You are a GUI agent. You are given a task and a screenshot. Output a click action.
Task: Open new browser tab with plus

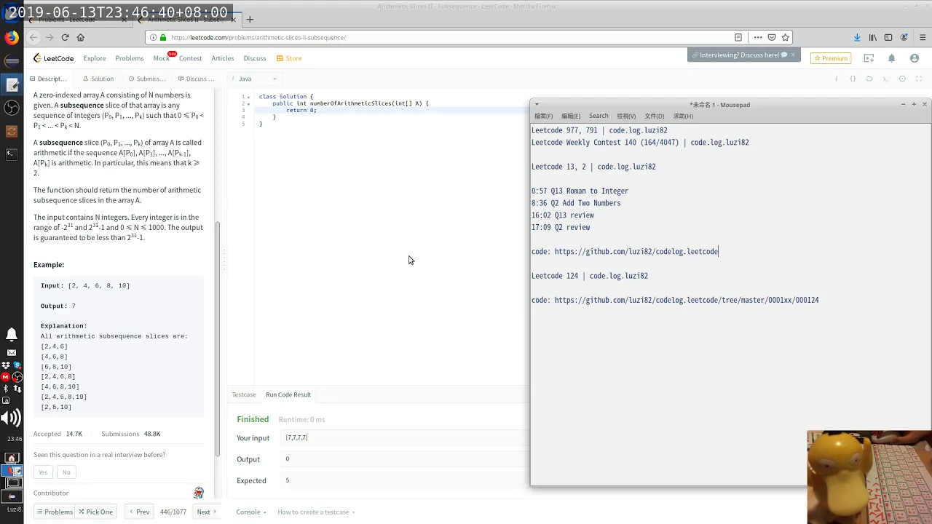(x=250, y=20)
